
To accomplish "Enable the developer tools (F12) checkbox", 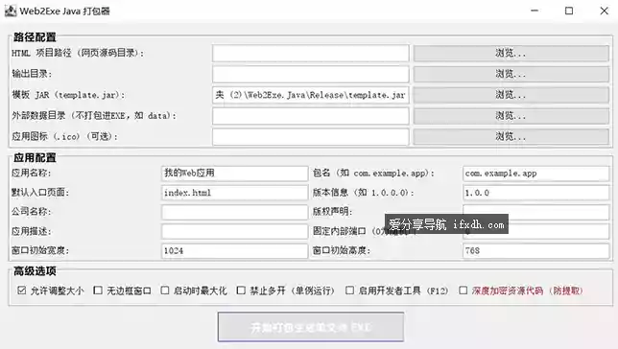I will pos(349,291).
